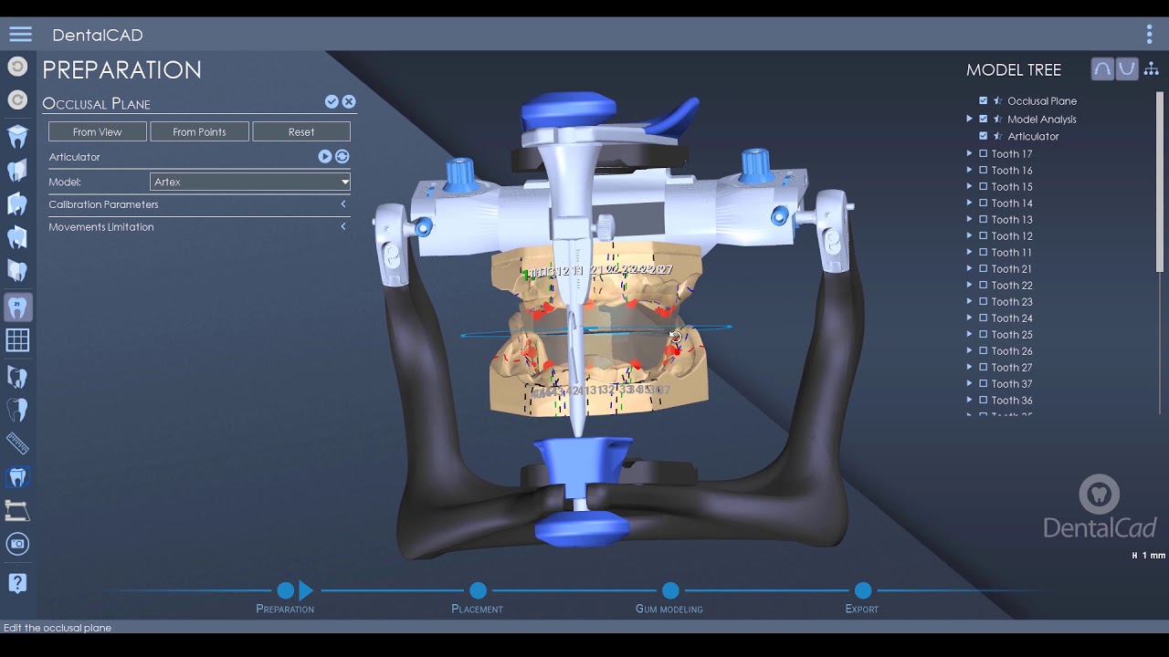Expand the Tooth 13 tree node
This screenshot has height=657, width=1169.
tap(970, 220)
